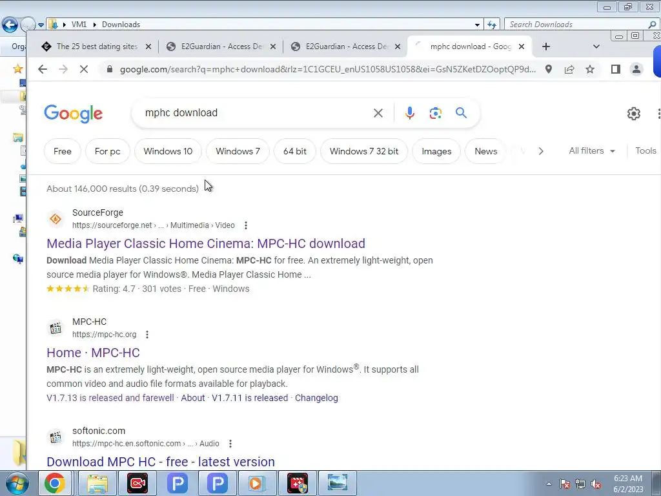This screenshot has width=661, height=496.
Task: Open Media Player Classic Home Cinema link
Action: (x=206, y=243)
